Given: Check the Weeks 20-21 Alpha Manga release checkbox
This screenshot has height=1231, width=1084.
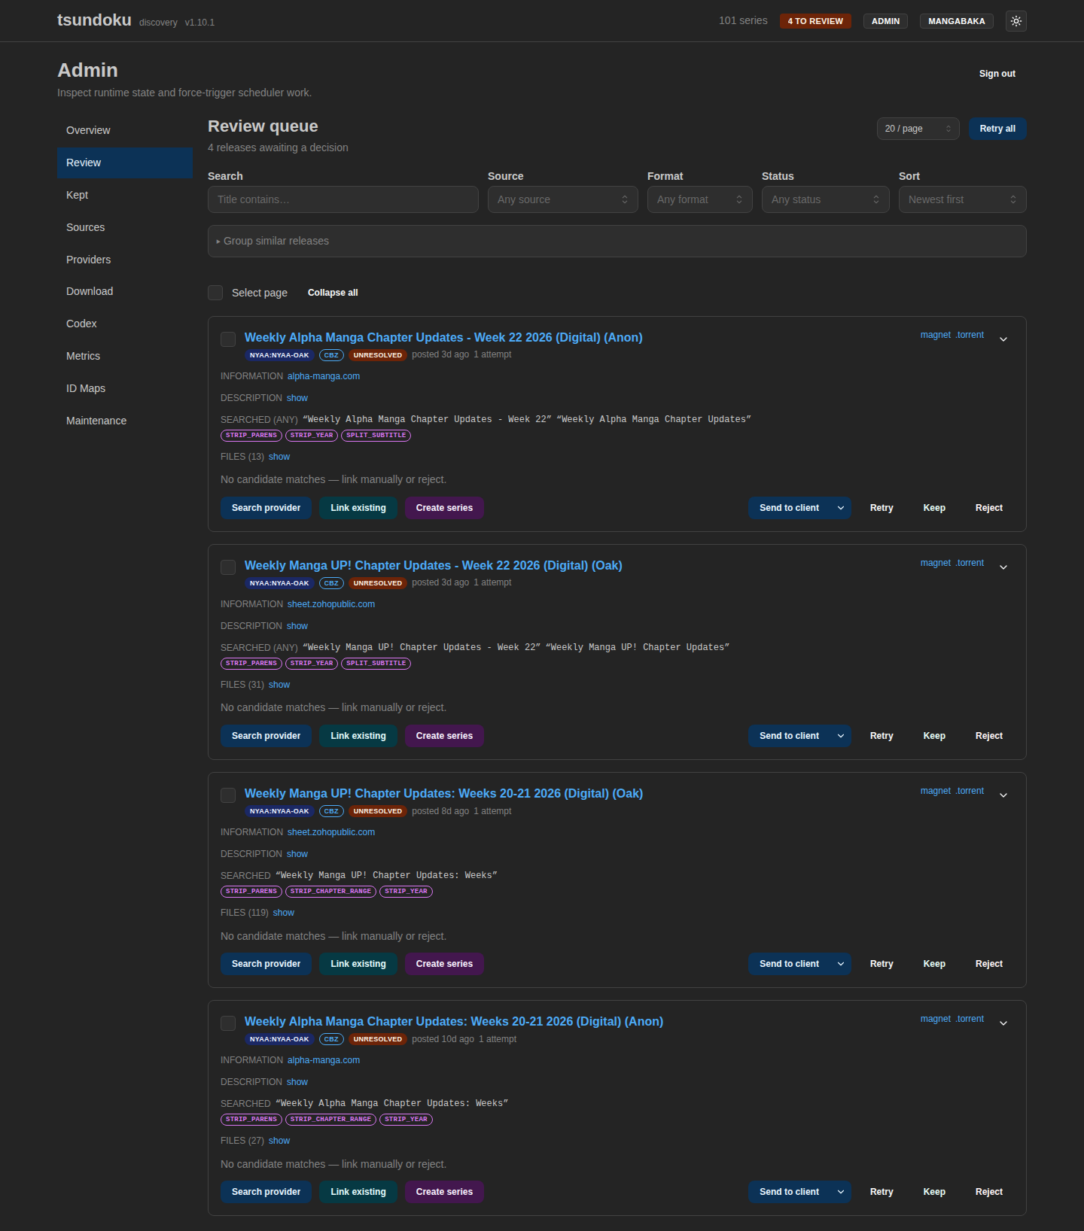Looking at the screenshot, I should tap(228, 1023).
